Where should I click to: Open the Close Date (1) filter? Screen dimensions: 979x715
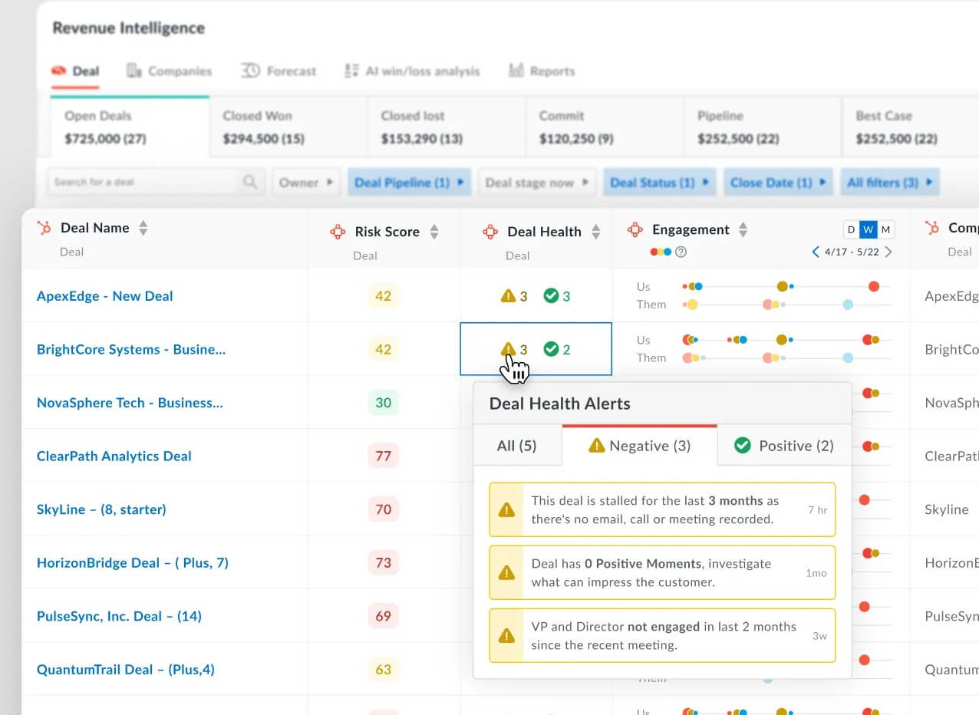click(778, 183)
